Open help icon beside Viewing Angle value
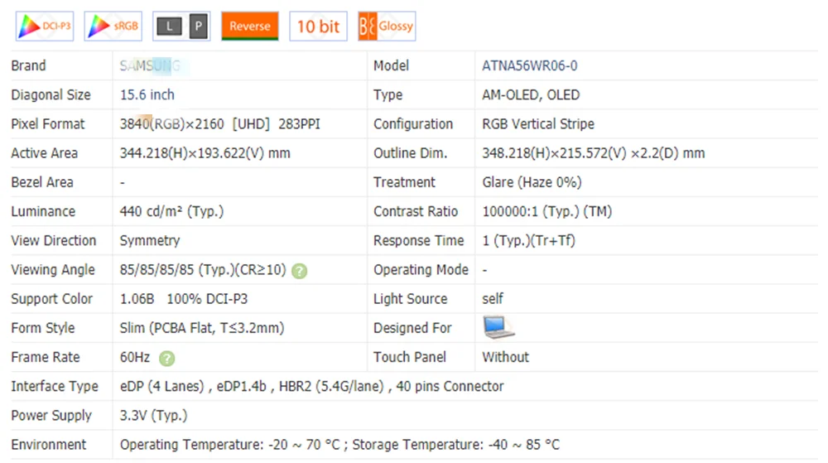Viewport: 828px width, 463px height. point(300,271)
